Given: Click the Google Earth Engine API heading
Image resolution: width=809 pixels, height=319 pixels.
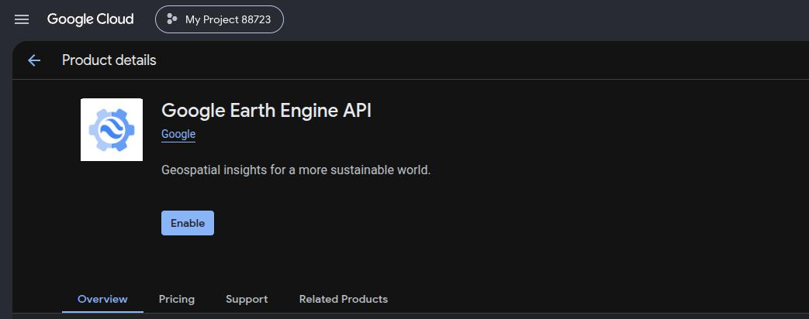Looking at the screenshot, I should click(266, 111).
